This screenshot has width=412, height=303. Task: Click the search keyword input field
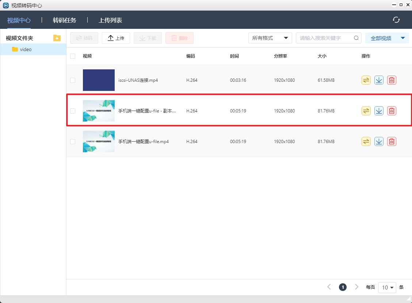(325, 38)
